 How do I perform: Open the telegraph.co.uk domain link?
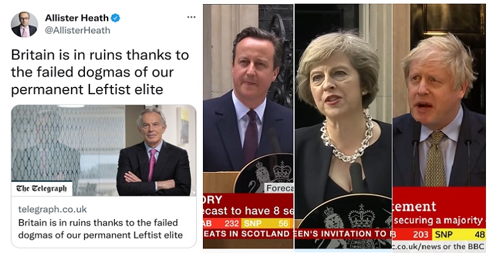pos(53,209)
